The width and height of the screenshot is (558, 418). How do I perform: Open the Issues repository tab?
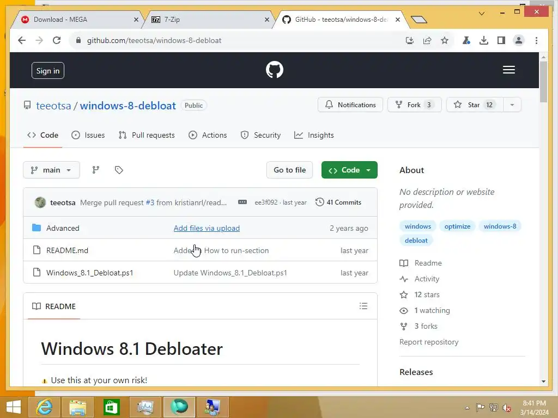tap(88, 135)
